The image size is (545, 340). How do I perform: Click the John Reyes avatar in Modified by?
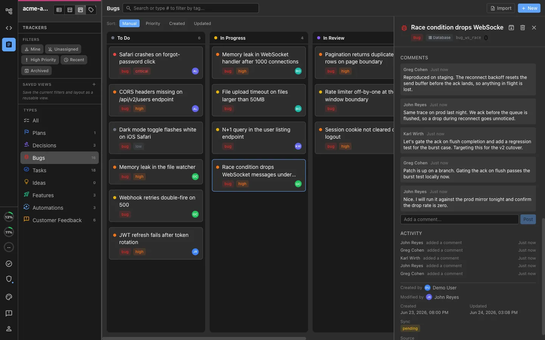pos(429,297)
